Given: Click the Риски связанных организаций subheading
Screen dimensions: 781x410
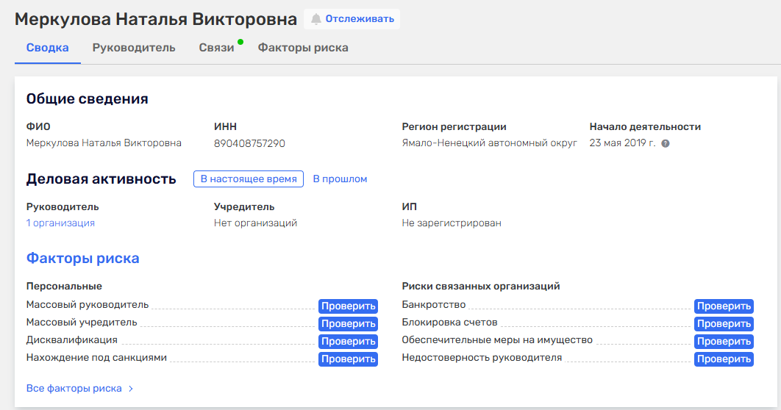Looking at the screenshot, I should 481,286.
